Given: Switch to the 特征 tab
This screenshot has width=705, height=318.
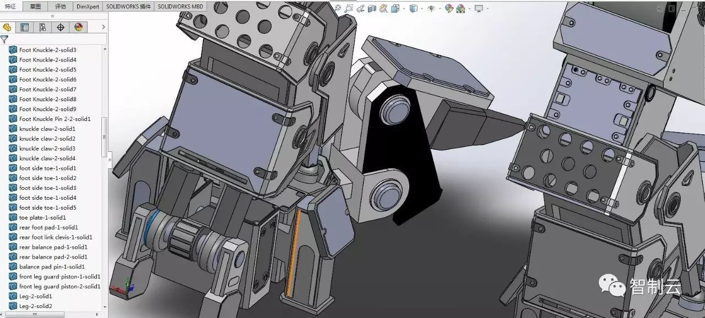Looking at the screenshot, I should [x=10, y=7].
